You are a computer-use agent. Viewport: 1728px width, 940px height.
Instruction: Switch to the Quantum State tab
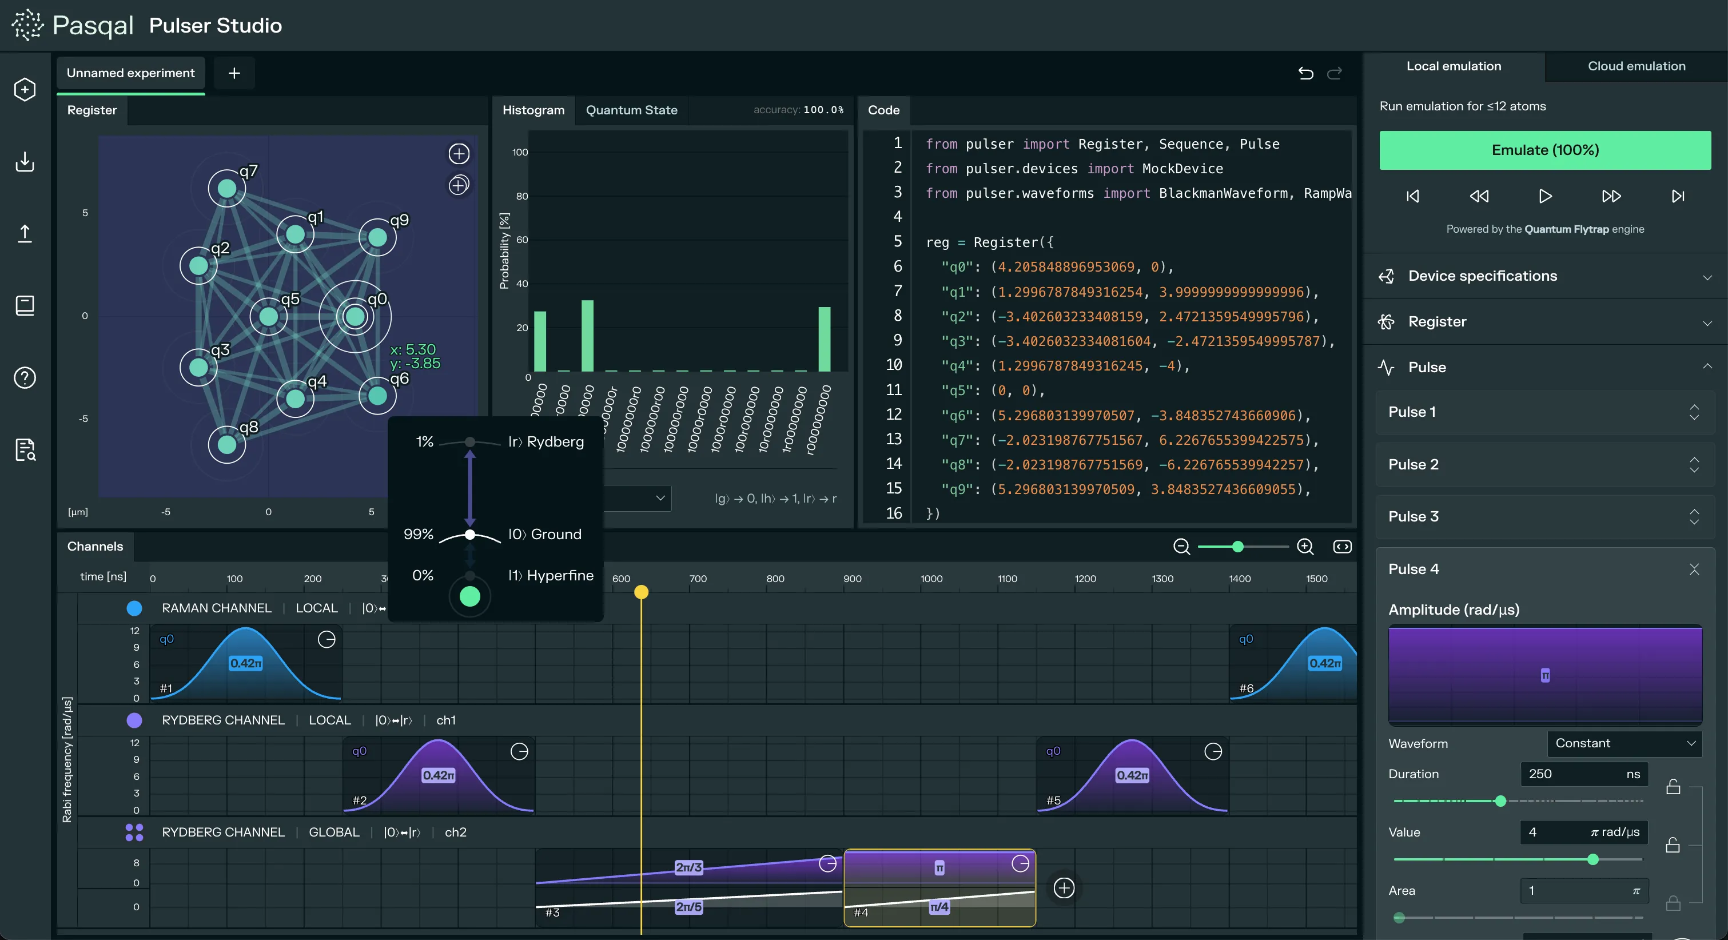point(631,110)
